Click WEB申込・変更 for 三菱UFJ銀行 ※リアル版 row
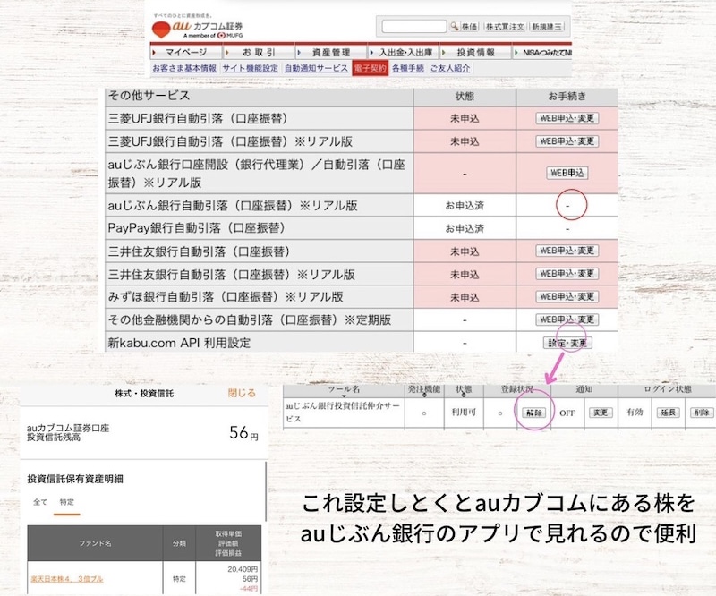This screenshot has width=716, height=596. pyautogui.click(x=567, y=141)
